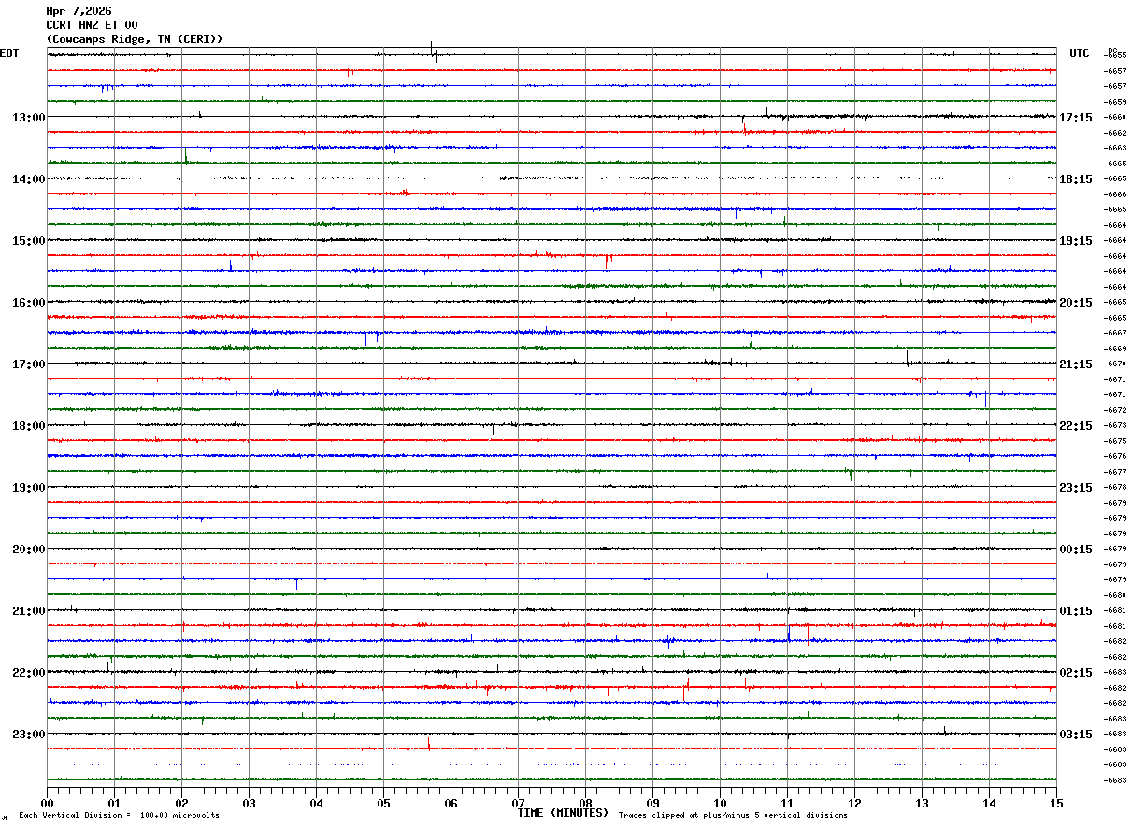Click the DC offset value -6672
This screenshot has width=1131, height=828.
tap(1115, 410)
